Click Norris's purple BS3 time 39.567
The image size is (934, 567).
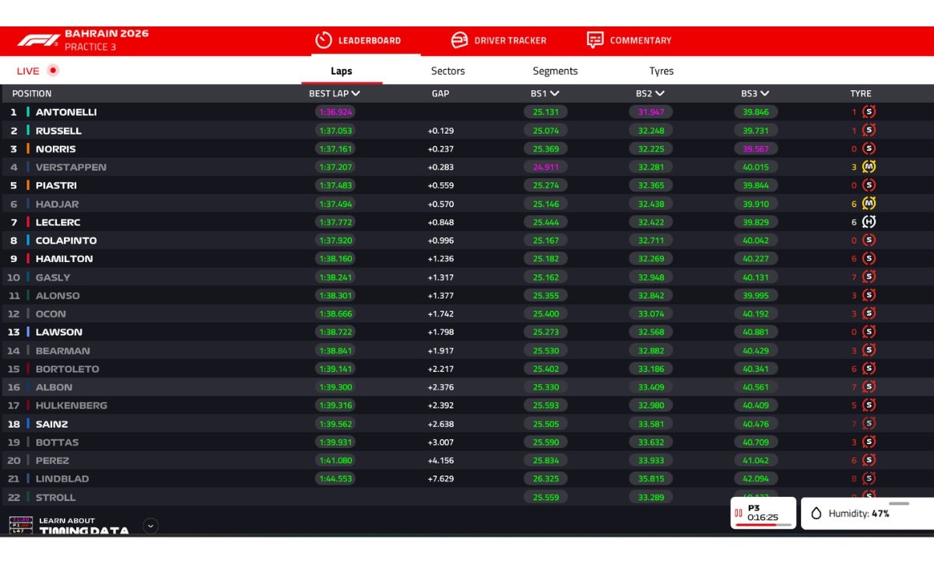[755, 149]
